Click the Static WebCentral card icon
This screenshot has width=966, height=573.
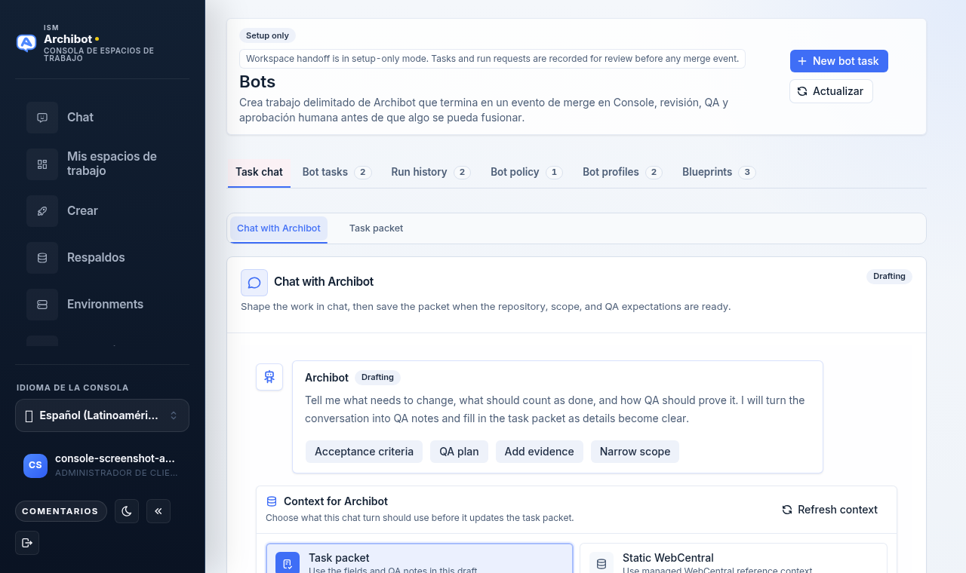[601, 564]
